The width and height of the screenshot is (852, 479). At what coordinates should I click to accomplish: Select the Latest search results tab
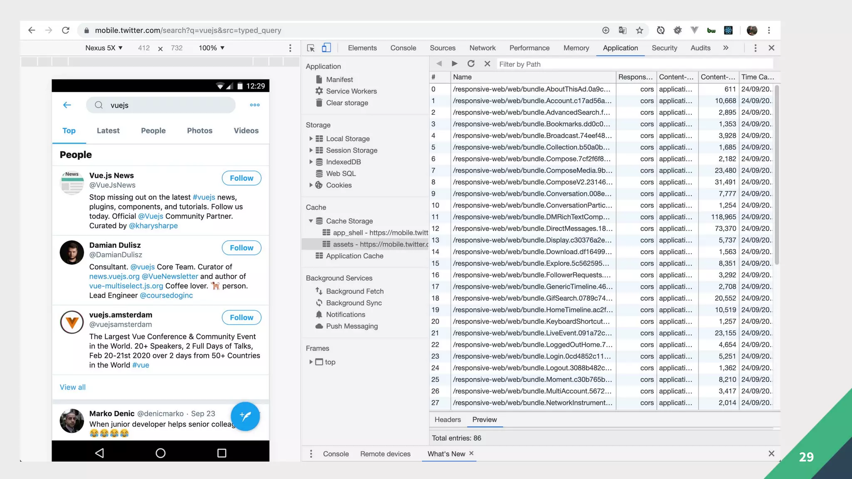point(108,131)
